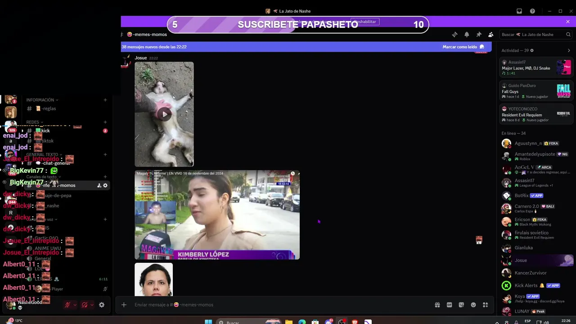Open File Explorer from taskbar

coord(289,322)
